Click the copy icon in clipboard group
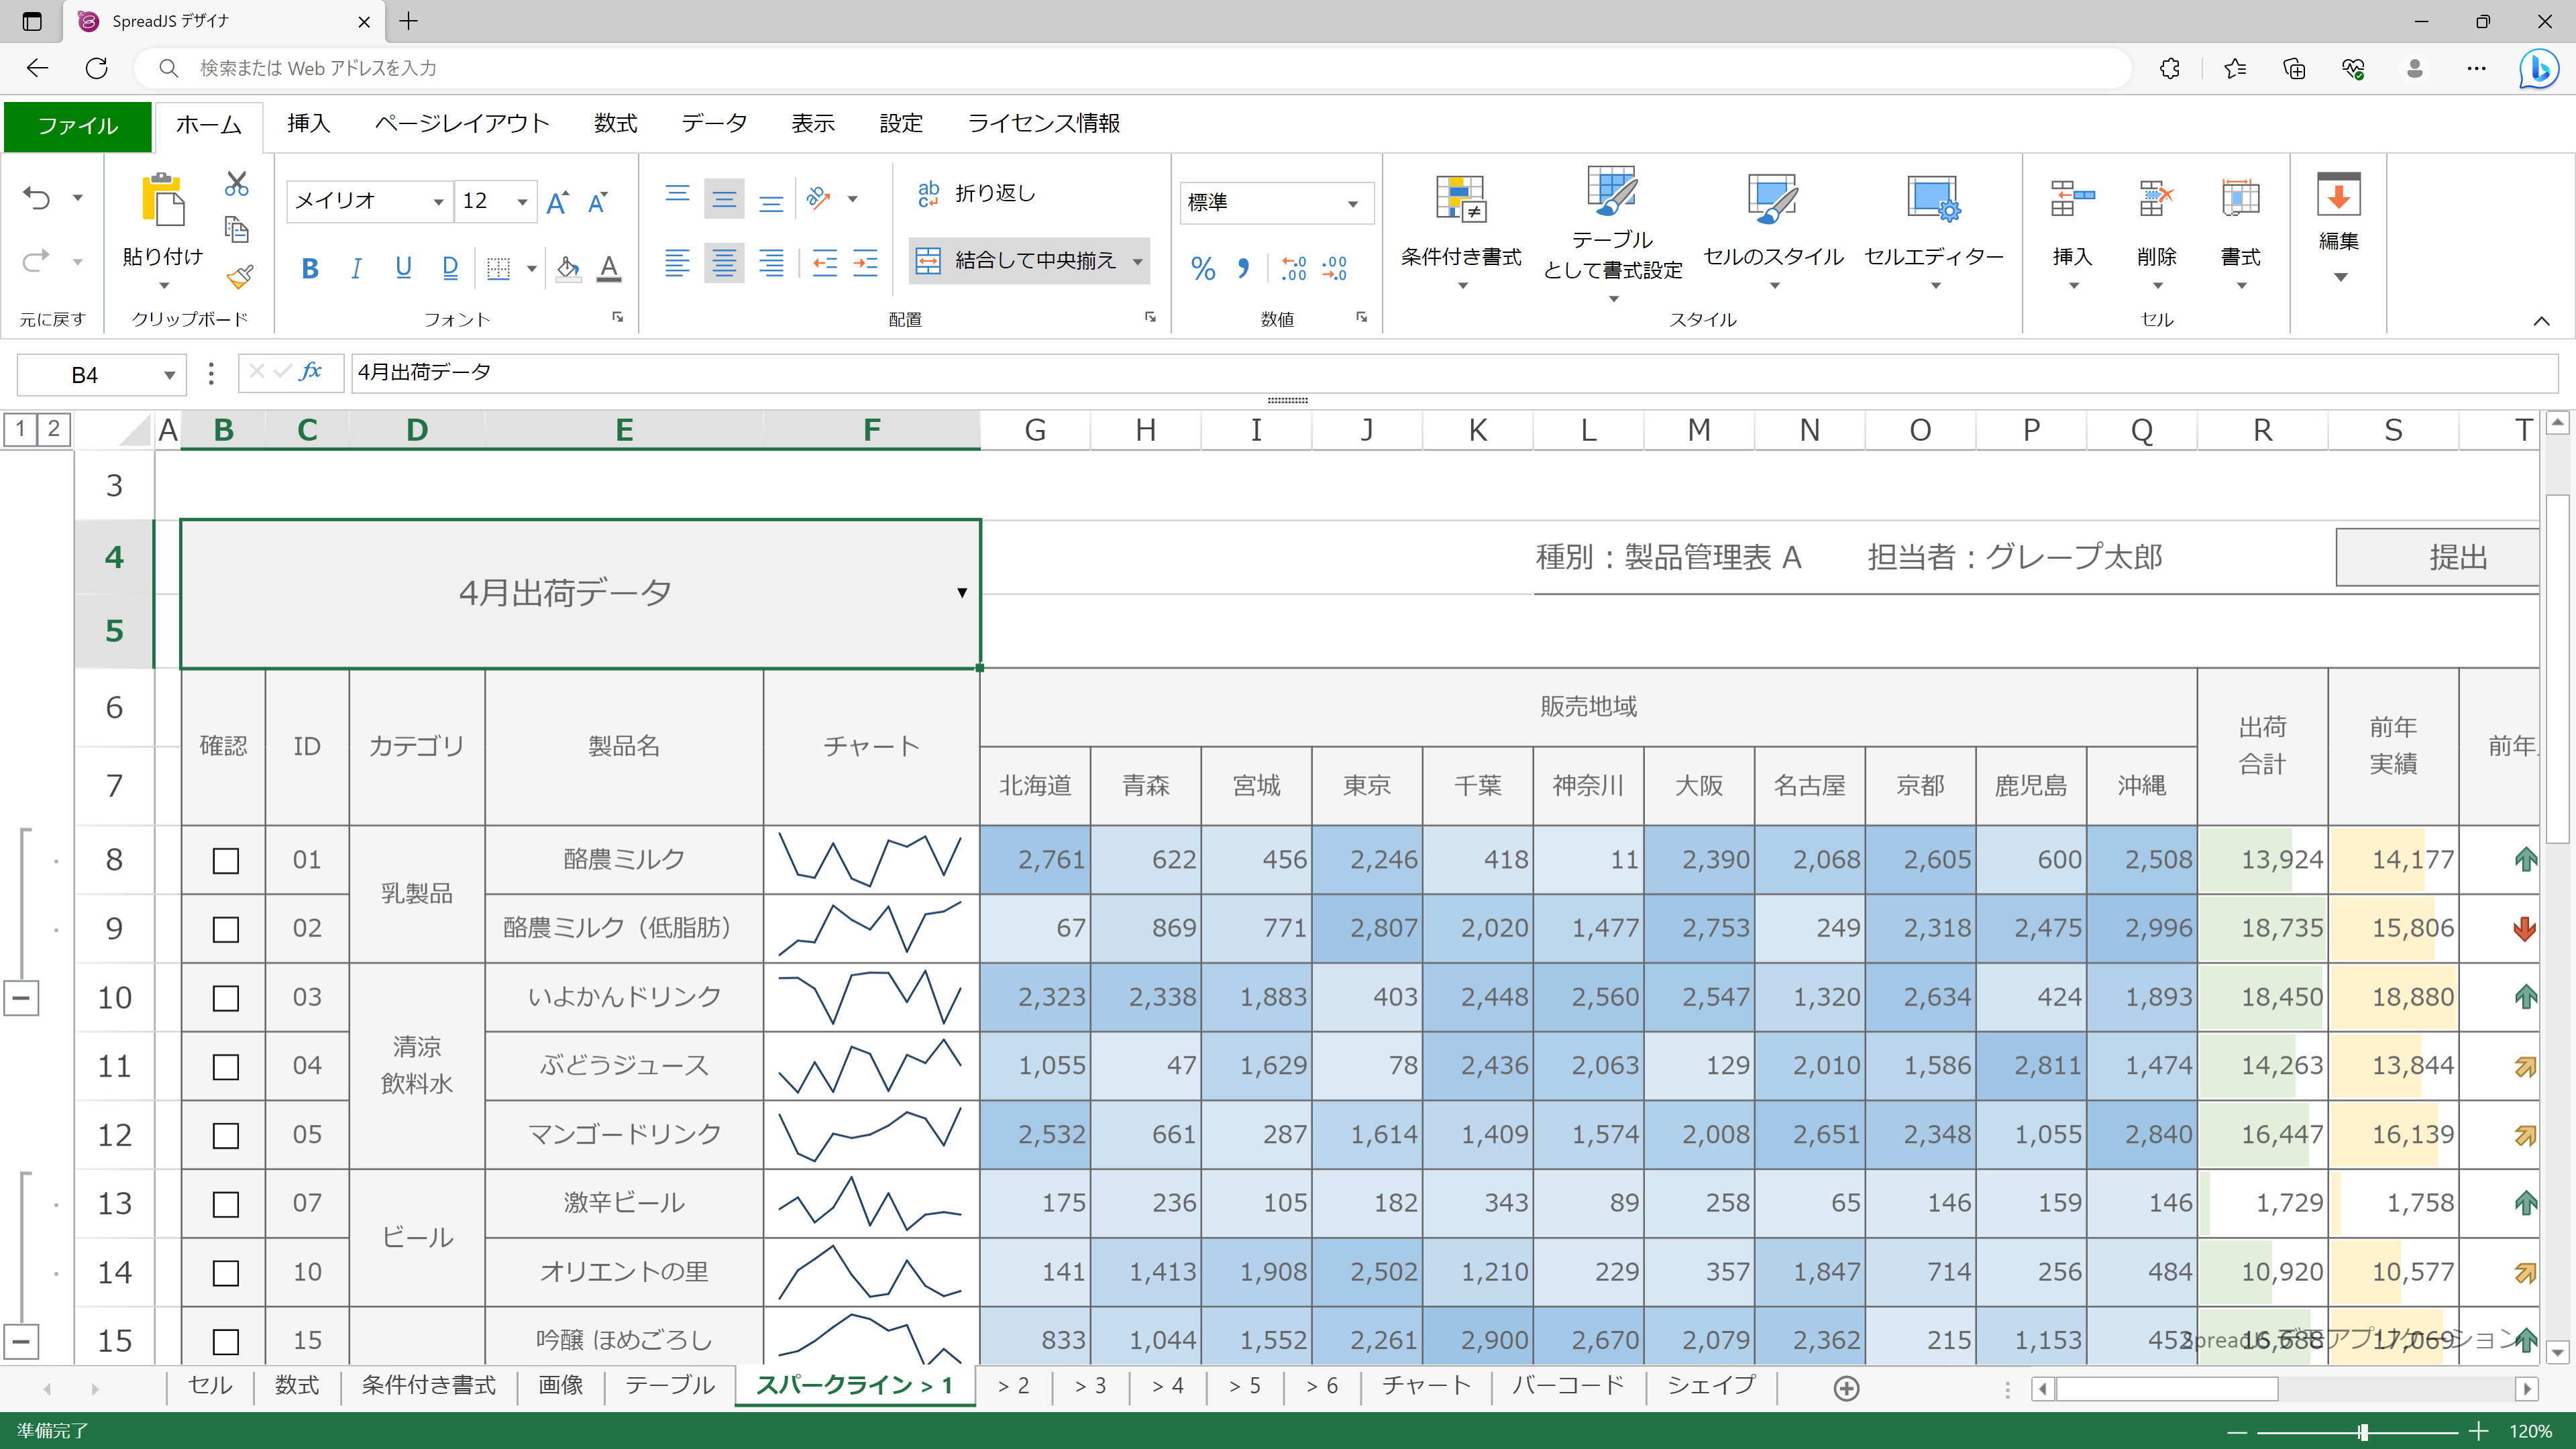 coord(236,230)
